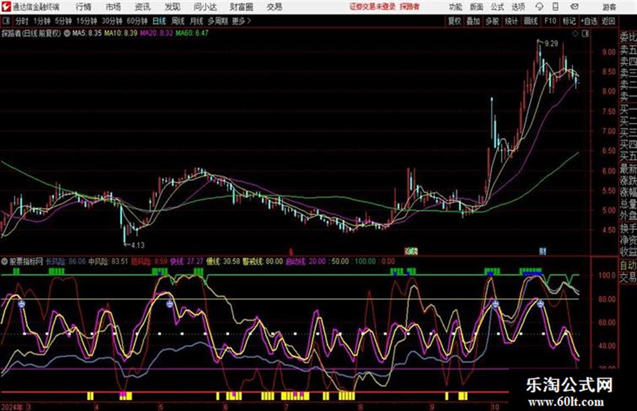This screenshot has width=637, height=411.
Task: Click the 多股 multi-stock button
Action: (492, 21)
